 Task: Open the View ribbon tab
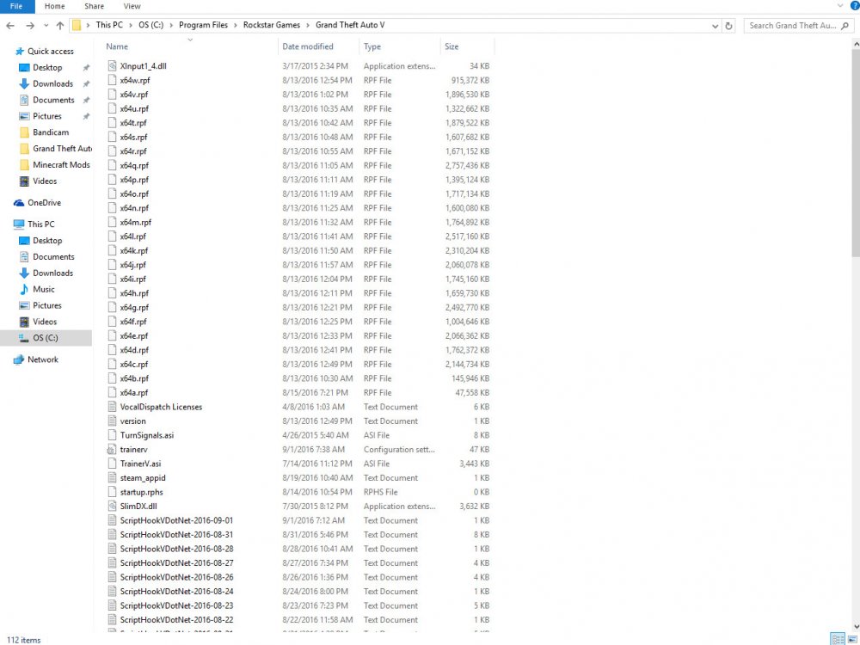click(132, 6)
